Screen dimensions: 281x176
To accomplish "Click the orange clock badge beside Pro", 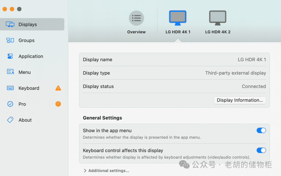I will [58, 104].
